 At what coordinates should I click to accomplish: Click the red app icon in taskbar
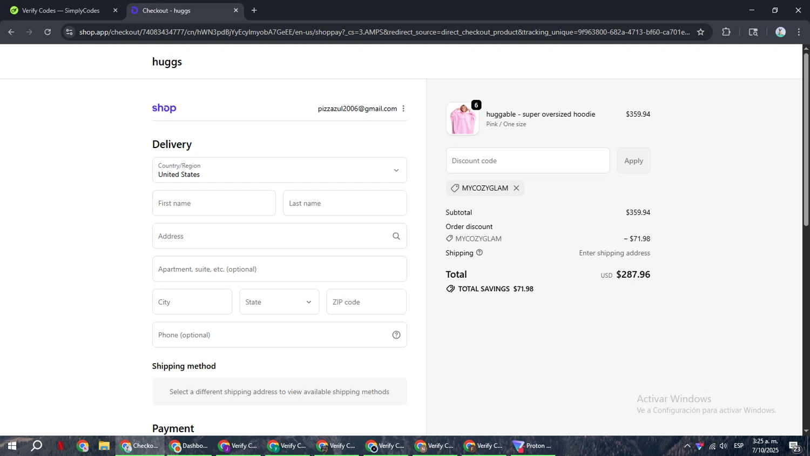(61, 446)
